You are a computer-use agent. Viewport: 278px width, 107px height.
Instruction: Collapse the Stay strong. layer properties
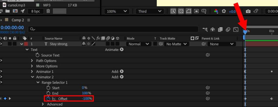pos(22,44)
